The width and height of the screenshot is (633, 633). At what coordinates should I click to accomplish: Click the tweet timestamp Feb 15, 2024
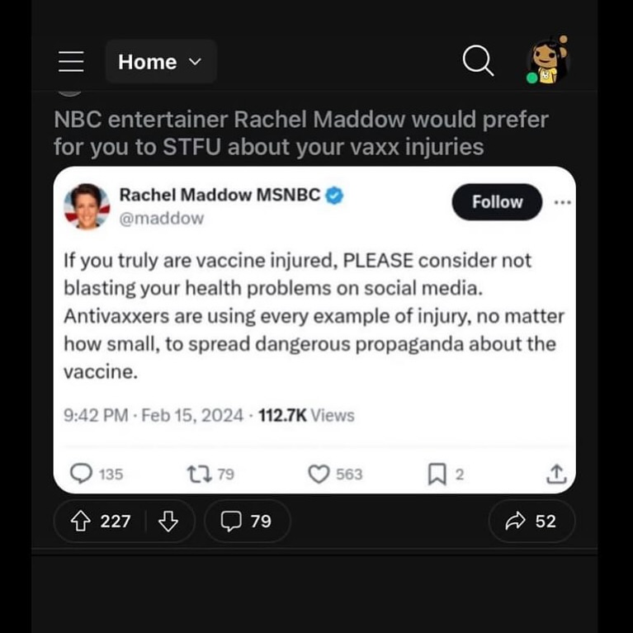[192, 415]
